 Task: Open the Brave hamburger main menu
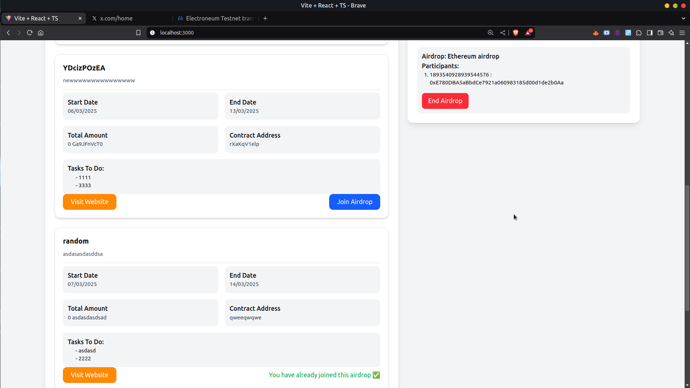coord(682,33)
